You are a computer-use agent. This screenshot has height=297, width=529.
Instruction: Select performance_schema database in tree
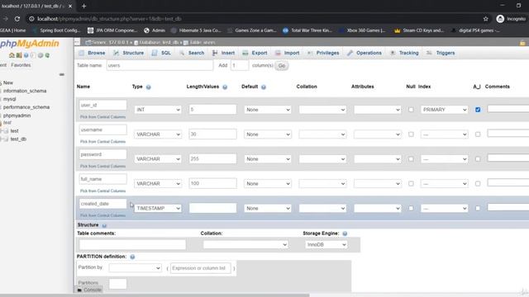point(26,107)
